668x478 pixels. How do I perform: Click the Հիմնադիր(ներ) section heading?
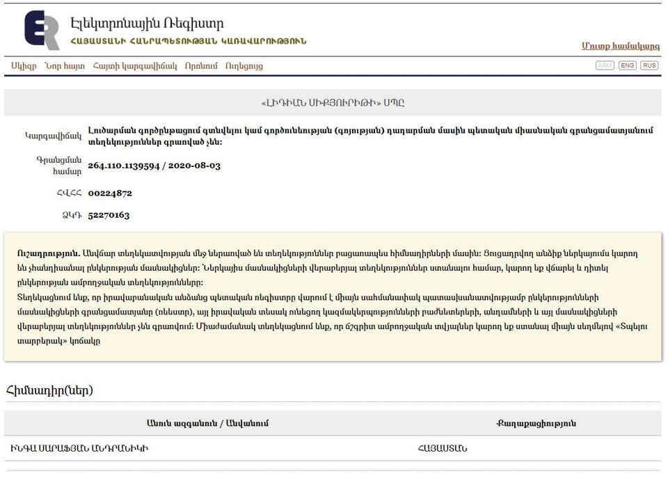(49, 390)
